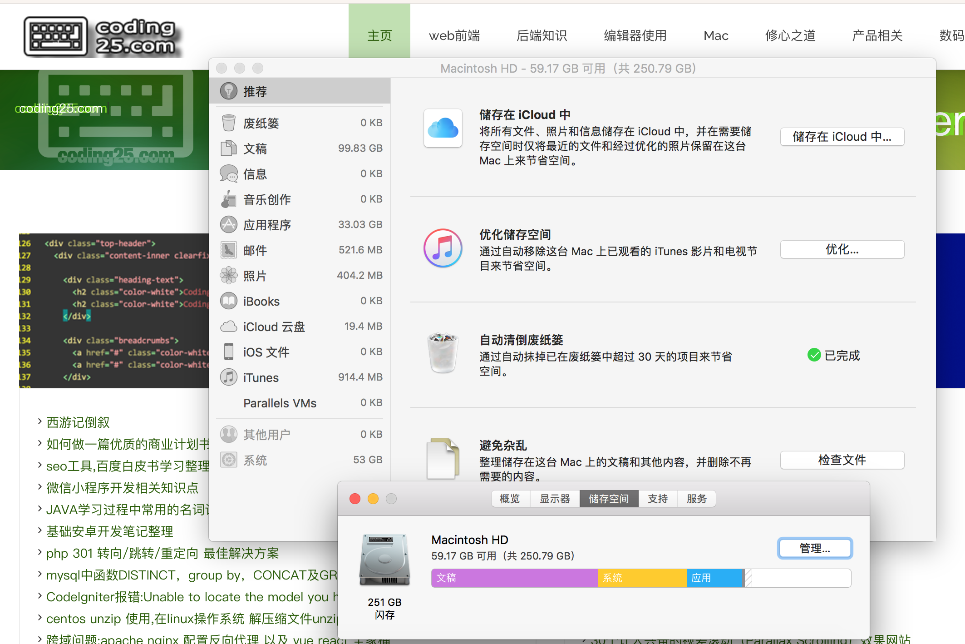965x644 pixels.
Task: Open the web前端 navigation item
Action: click(454, 35)
